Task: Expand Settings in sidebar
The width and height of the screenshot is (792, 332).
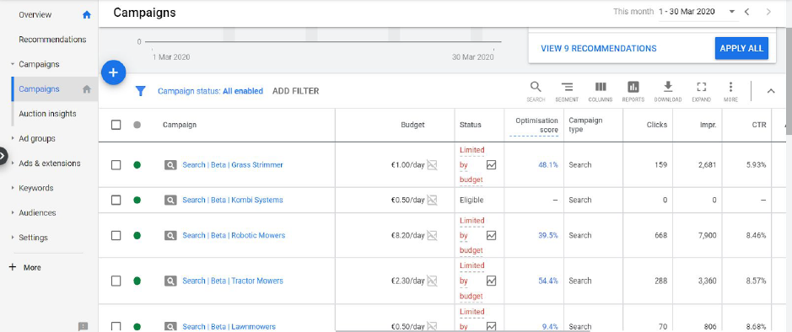Action: point(12,238)
